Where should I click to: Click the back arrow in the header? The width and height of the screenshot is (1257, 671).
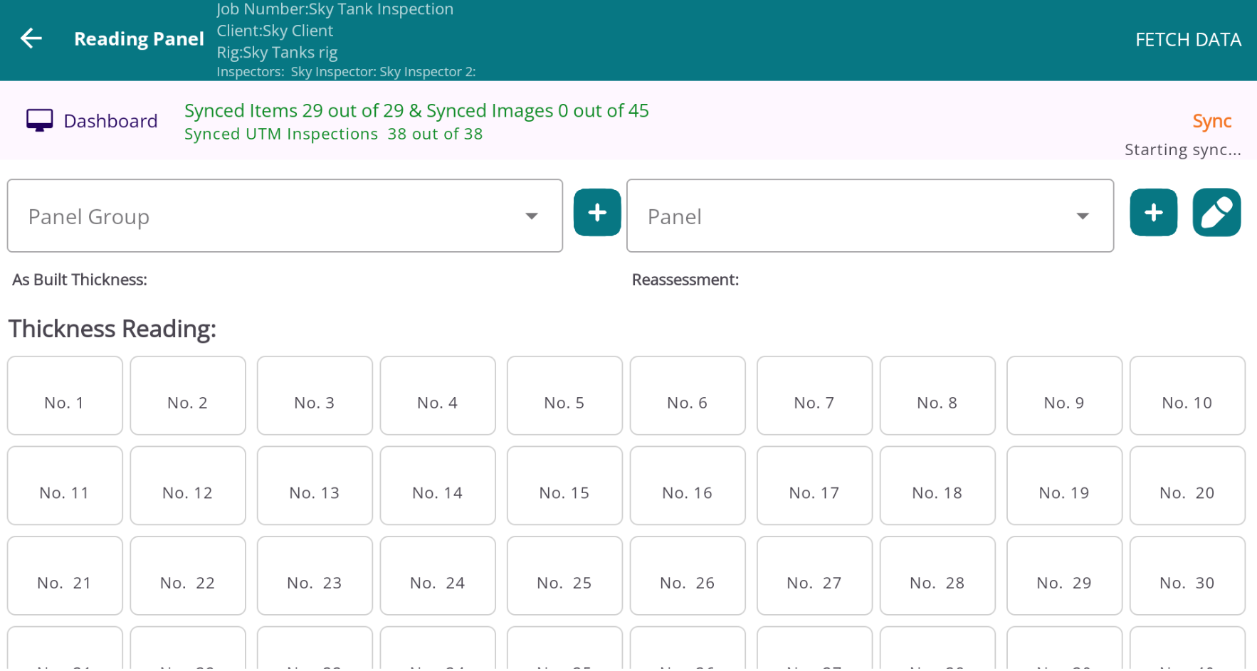(31, 38)
